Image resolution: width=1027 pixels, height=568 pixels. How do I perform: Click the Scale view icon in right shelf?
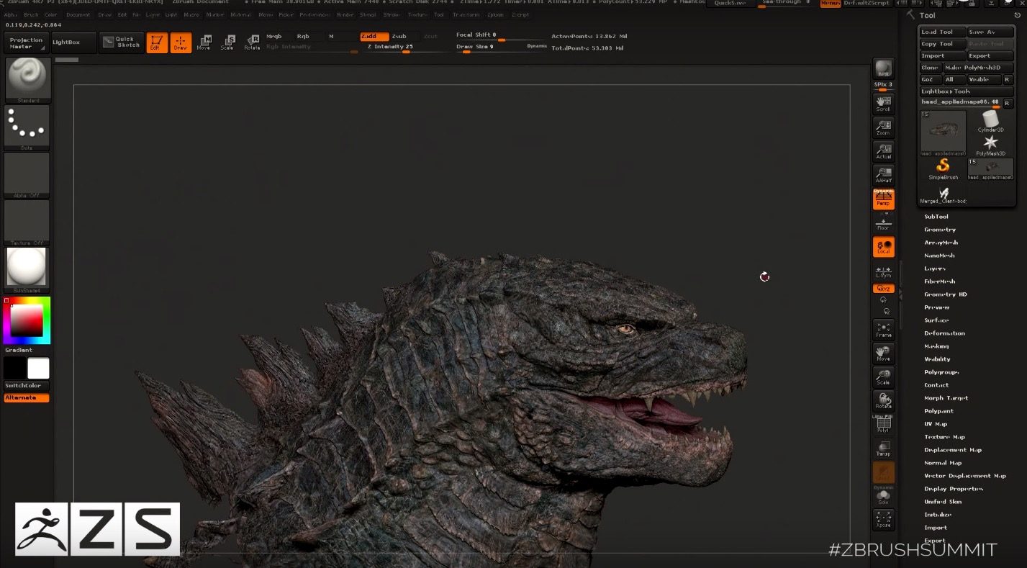click(x=883, y=377)
